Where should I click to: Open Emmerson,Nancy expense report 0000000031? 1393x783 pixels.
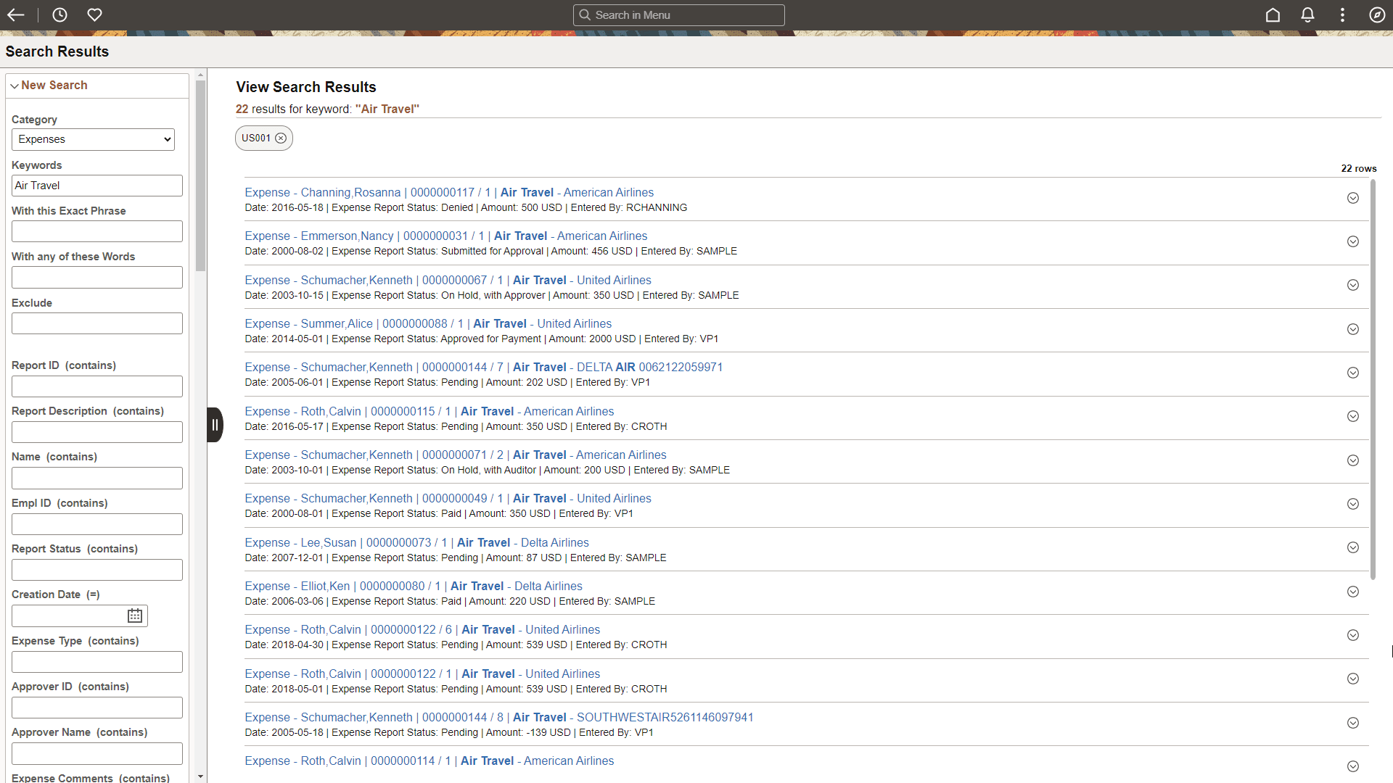pos(445,236)
